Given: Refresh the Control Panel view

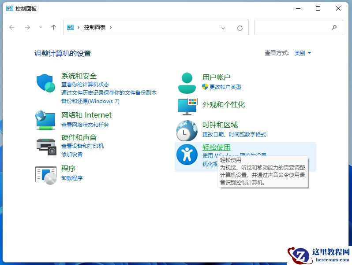Looking at the screenshot, I should (240, 28).
